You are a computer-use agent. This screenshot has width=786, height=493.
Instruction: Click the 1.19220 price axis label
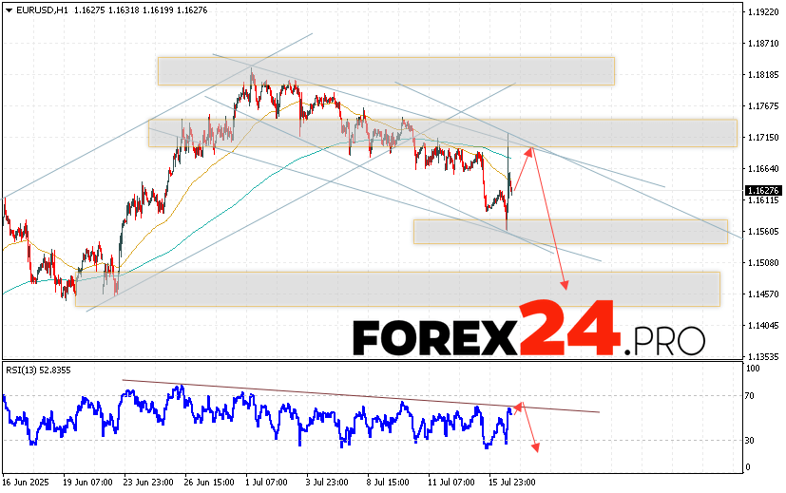pyautogui.click(x=763, y=12)
